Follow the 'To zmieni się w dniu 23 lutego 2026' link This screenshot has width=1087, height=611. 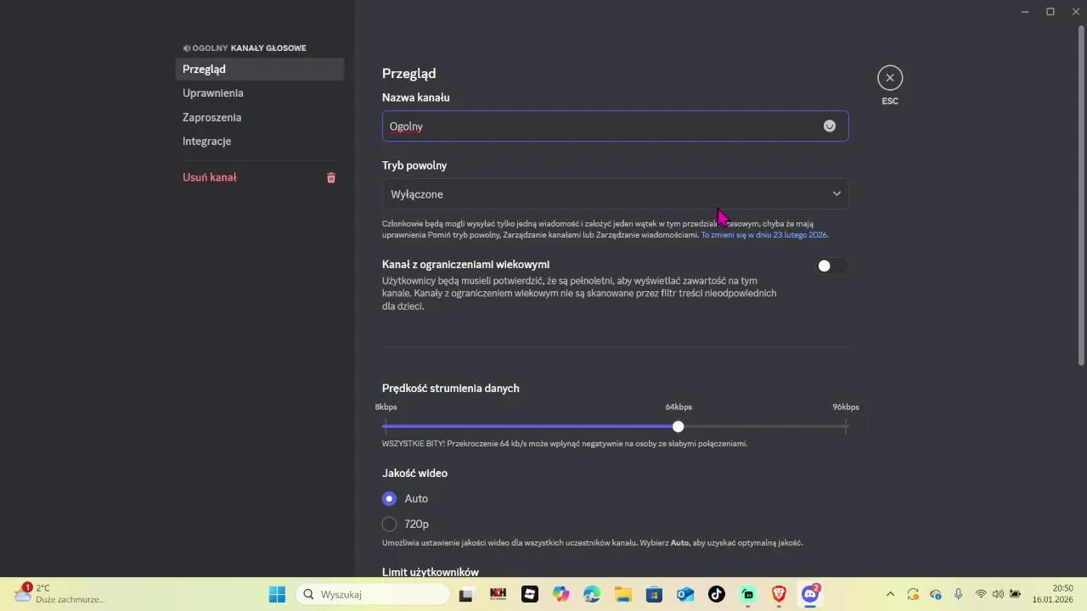(764, 235)
